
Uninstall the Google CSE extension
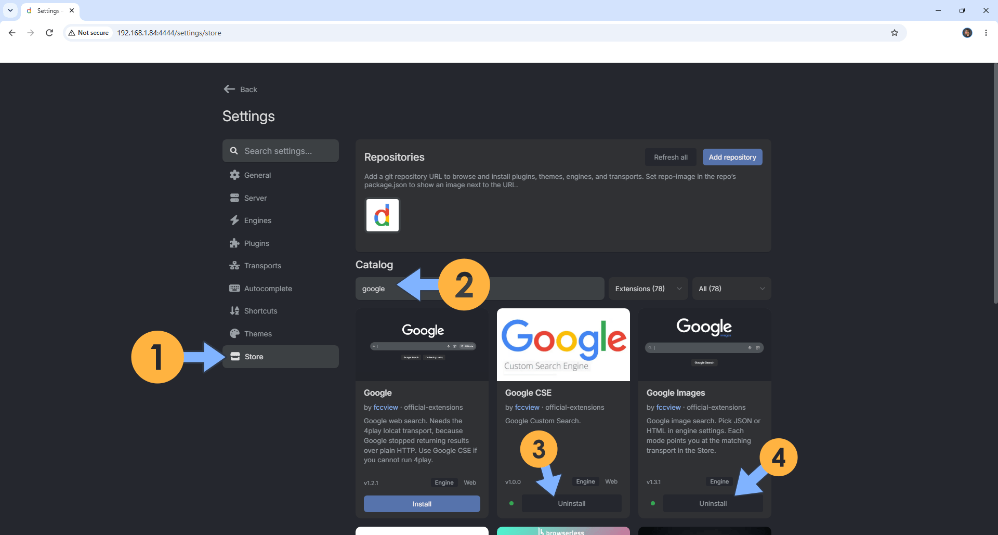coord(572,503)
